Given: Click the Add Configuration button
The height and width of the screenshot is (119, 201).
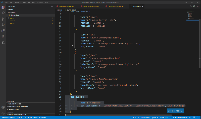Looking at the screenshot, I should click(x=175, y=111).
